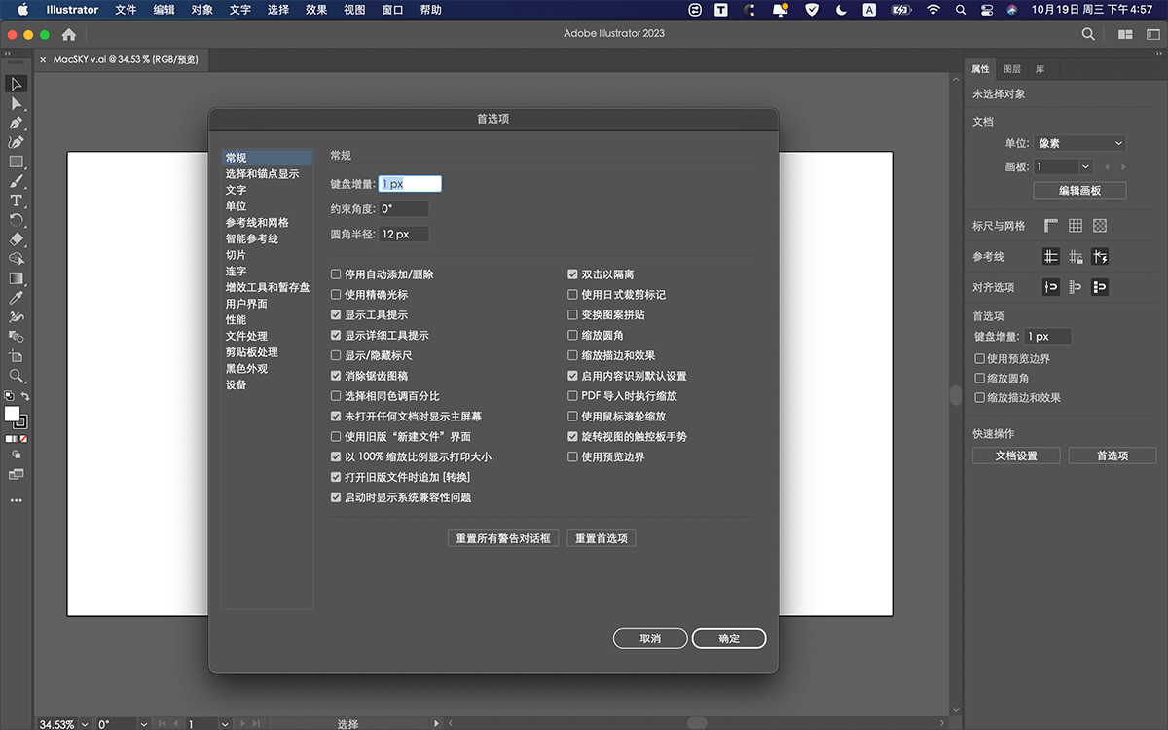
Task: Open the Edit Toolbar three-dots menu
Action: [17, 500]
